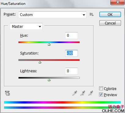Viewport: 125px width, 113px height.
Task: Select the Subtract from Sample eyedropper
Action: pos(90,93)
